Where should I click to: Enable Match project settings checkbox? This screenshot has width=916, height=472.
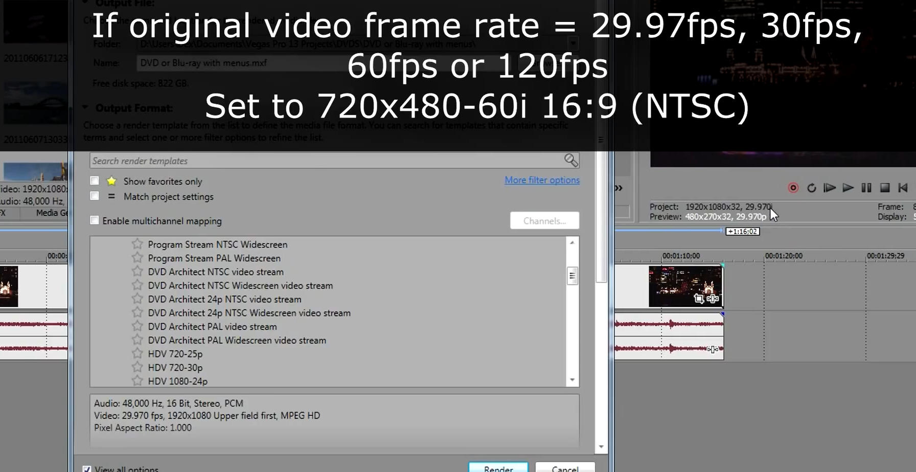(95, 196)
